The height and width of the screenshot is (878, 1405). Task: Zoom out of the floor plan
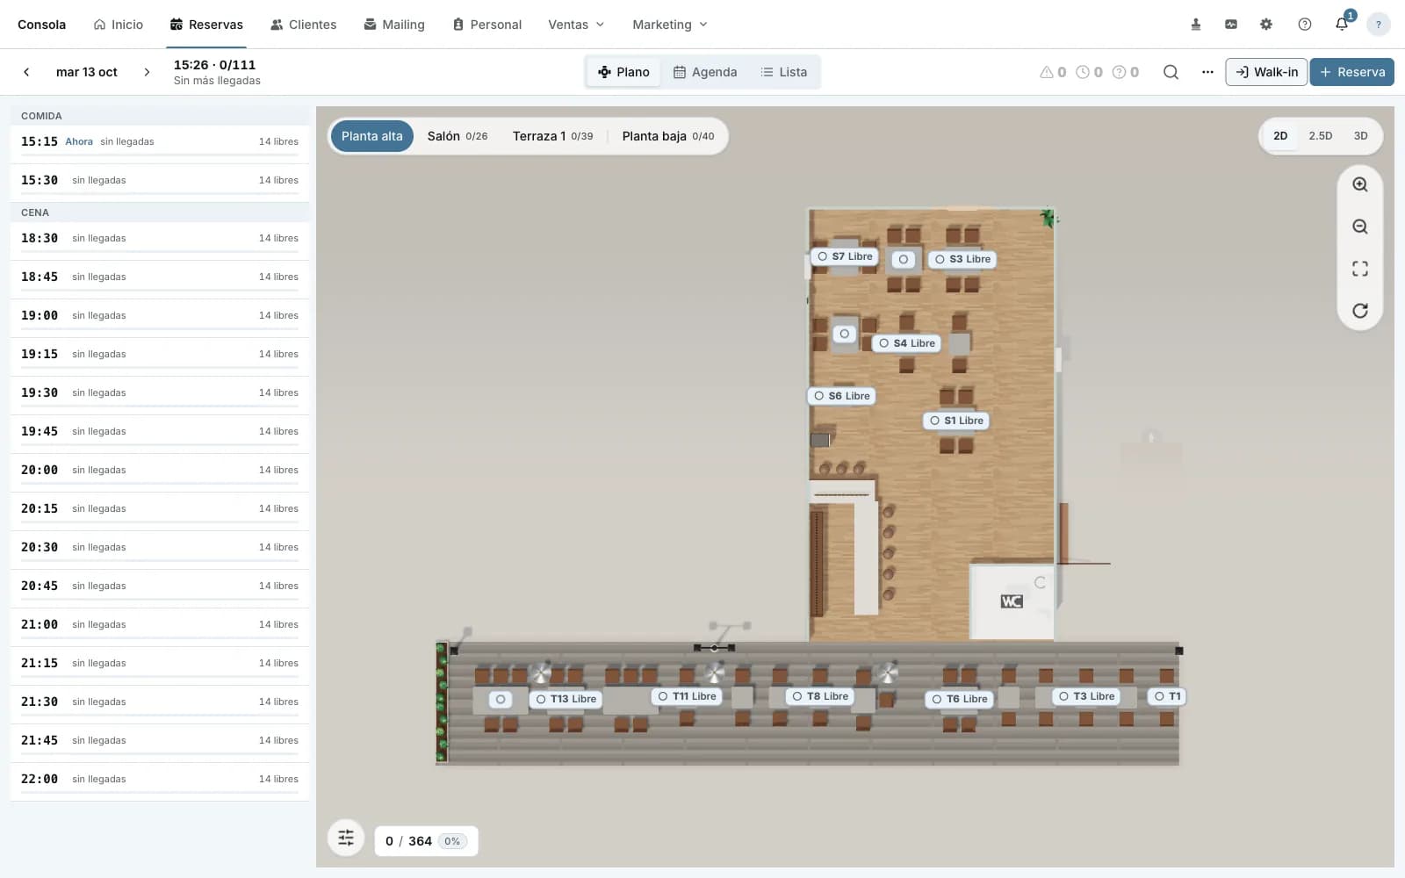[x=1359, y=227]
